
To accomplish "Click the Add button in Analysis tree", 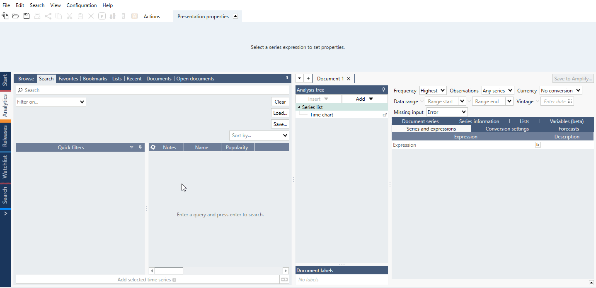I will tap(365, 99).
